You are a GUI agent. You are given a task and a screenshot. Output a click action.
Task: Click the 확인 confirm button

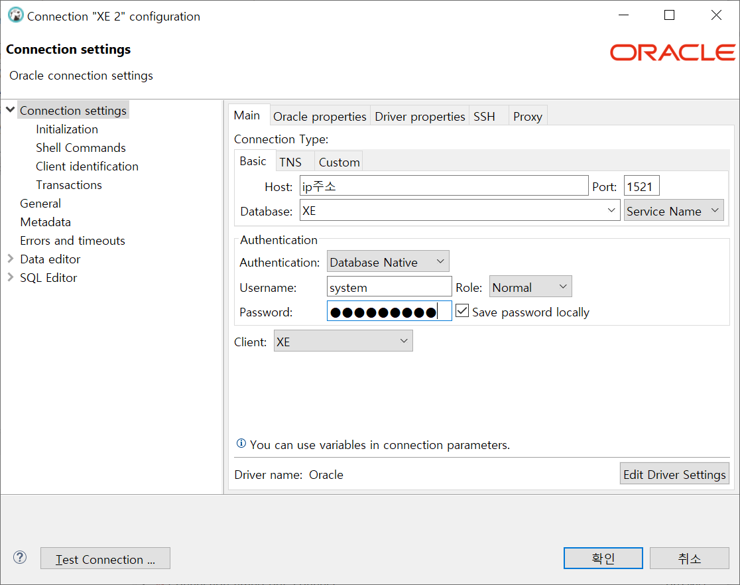(603, 558)
